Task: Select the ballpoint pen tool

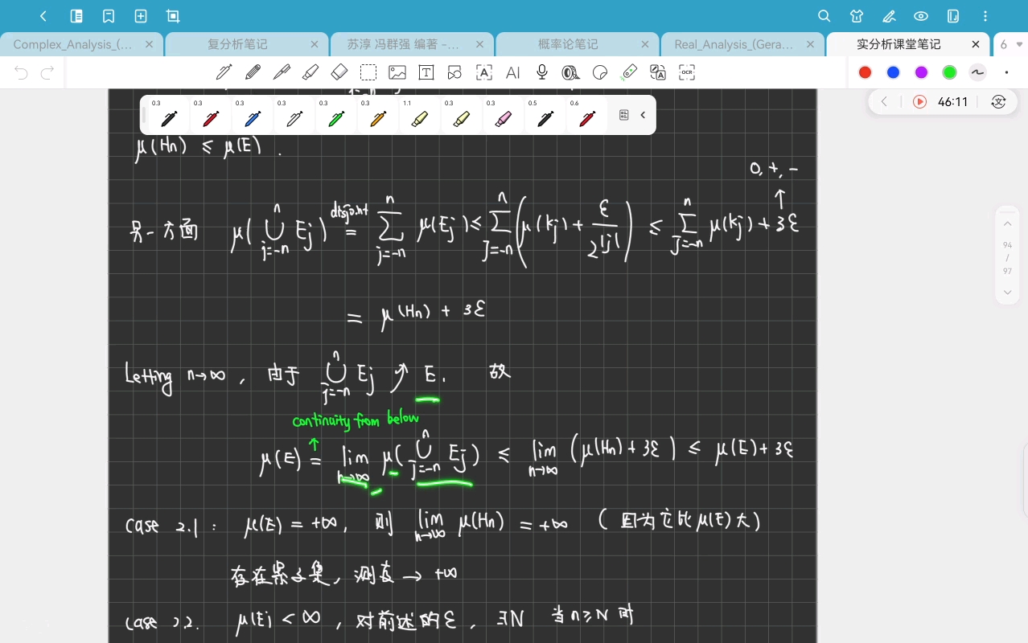Action: coord(282,72)
